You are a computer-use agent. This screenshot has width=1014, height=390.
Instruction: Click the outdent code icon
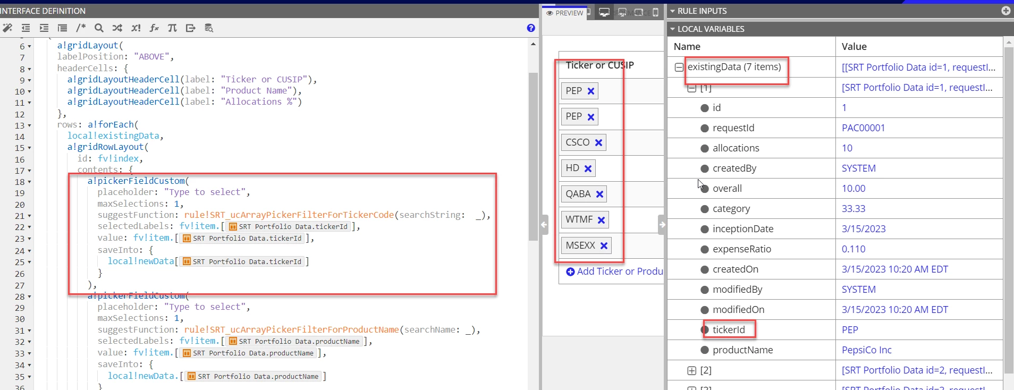26,28
